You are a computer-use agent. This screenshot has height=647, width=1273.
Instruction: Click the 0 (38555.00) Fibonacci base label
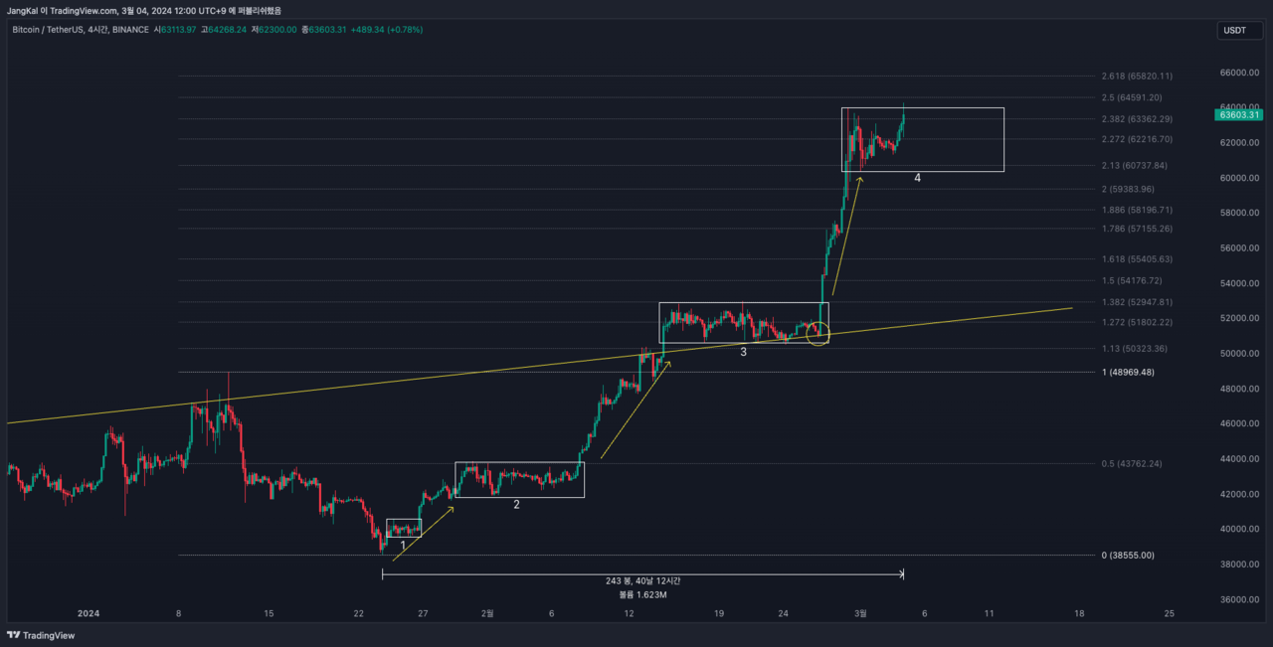click(x=1128, y=556)
